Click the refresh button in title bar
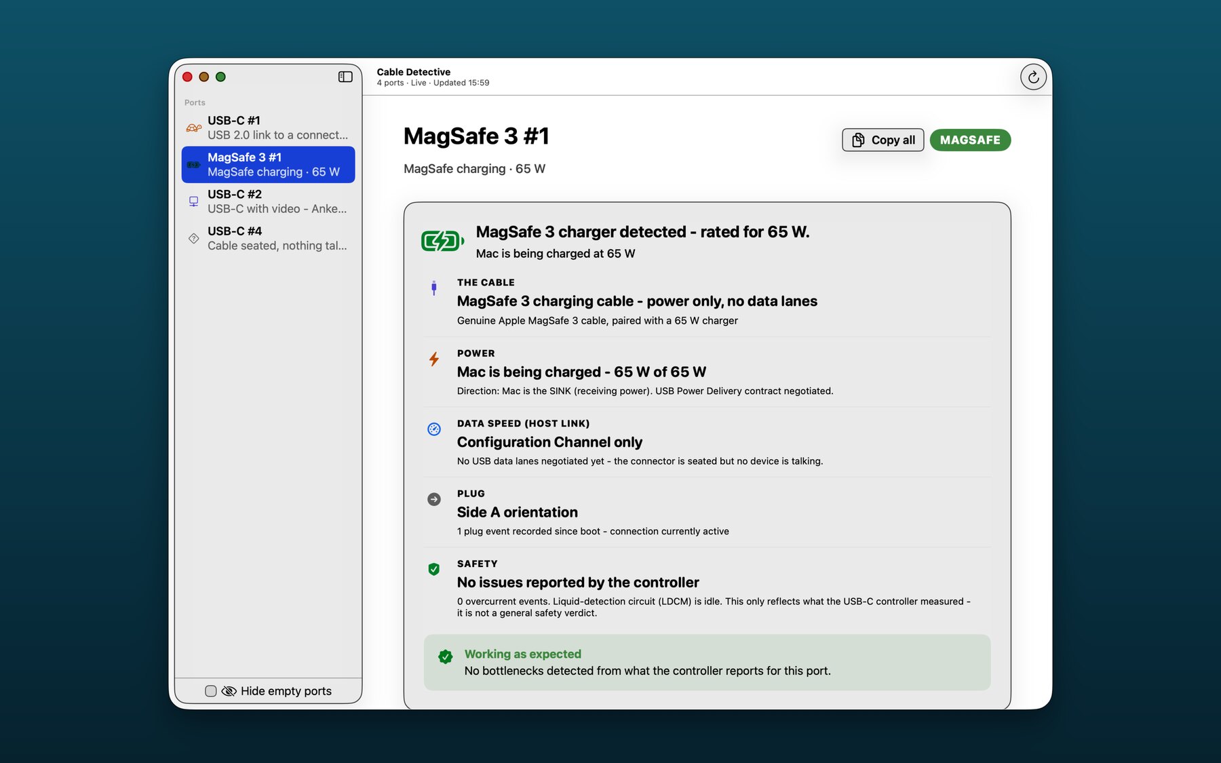Image resolution: width=1221 pixels, height=763 pixels. coord(1033,77)
